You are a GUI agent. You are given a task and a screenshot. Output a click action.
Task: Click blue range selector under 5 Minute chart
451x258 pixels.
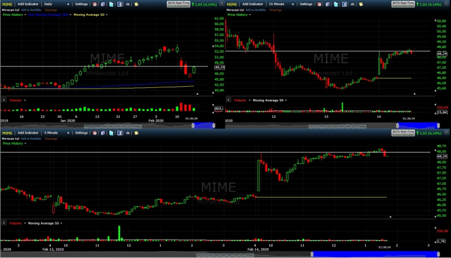pos(375,254)
